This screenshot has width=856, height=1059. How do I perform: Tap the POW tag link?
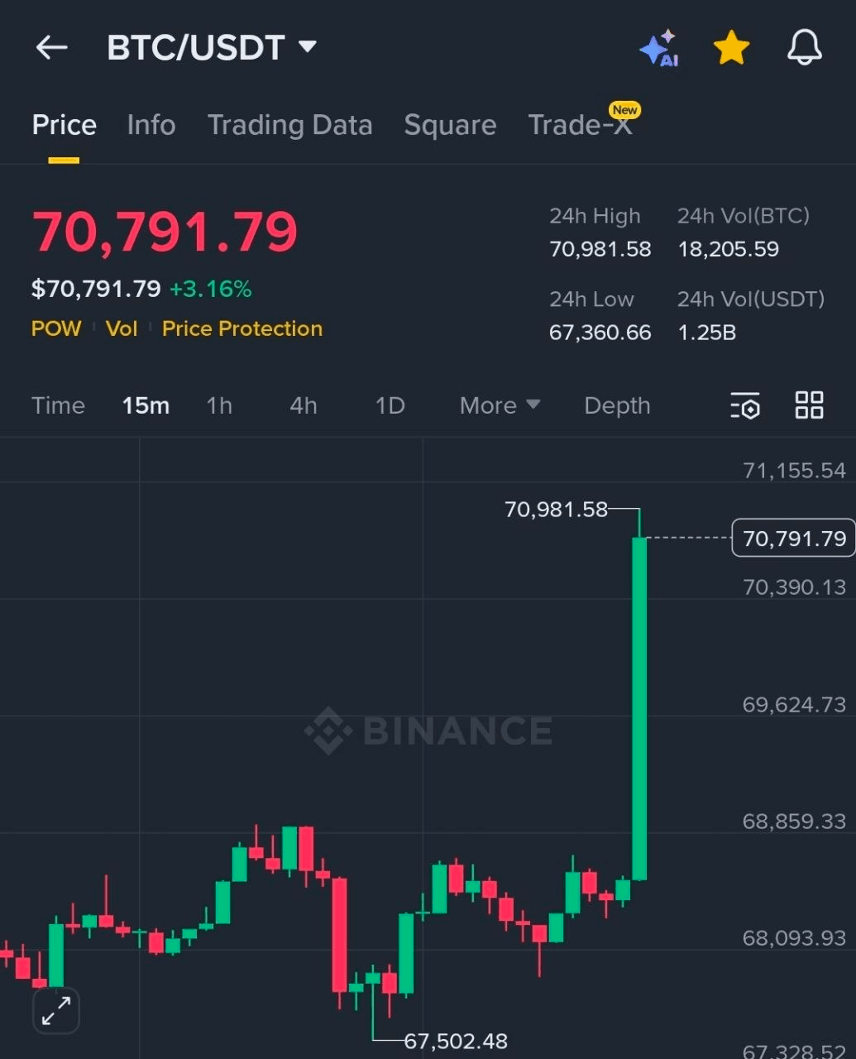[x=56, y=328]
